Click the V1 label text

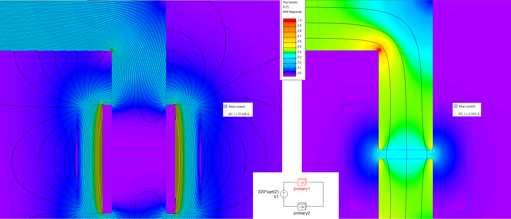click(276, 197)
